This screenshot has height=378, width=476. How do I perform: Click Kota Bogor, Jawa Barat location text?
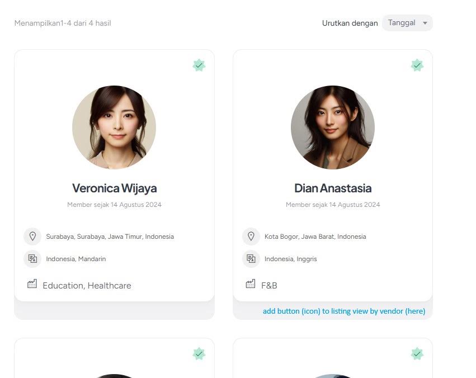pyautogui.click(x=315, y=237)
